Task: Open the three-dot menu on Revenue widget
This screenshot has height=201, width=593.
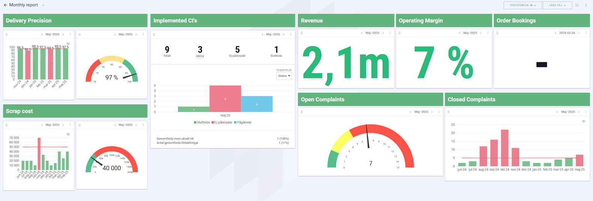Action: tap(390, 33)
